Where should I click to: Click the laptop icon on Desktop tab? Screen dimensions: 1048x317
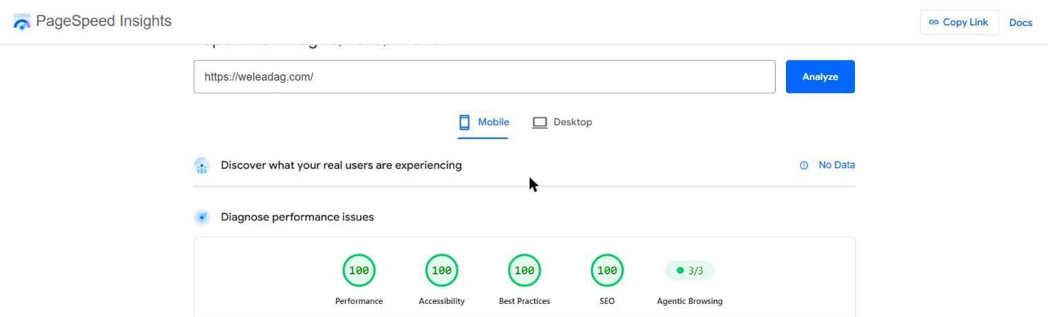click(540, 123)
